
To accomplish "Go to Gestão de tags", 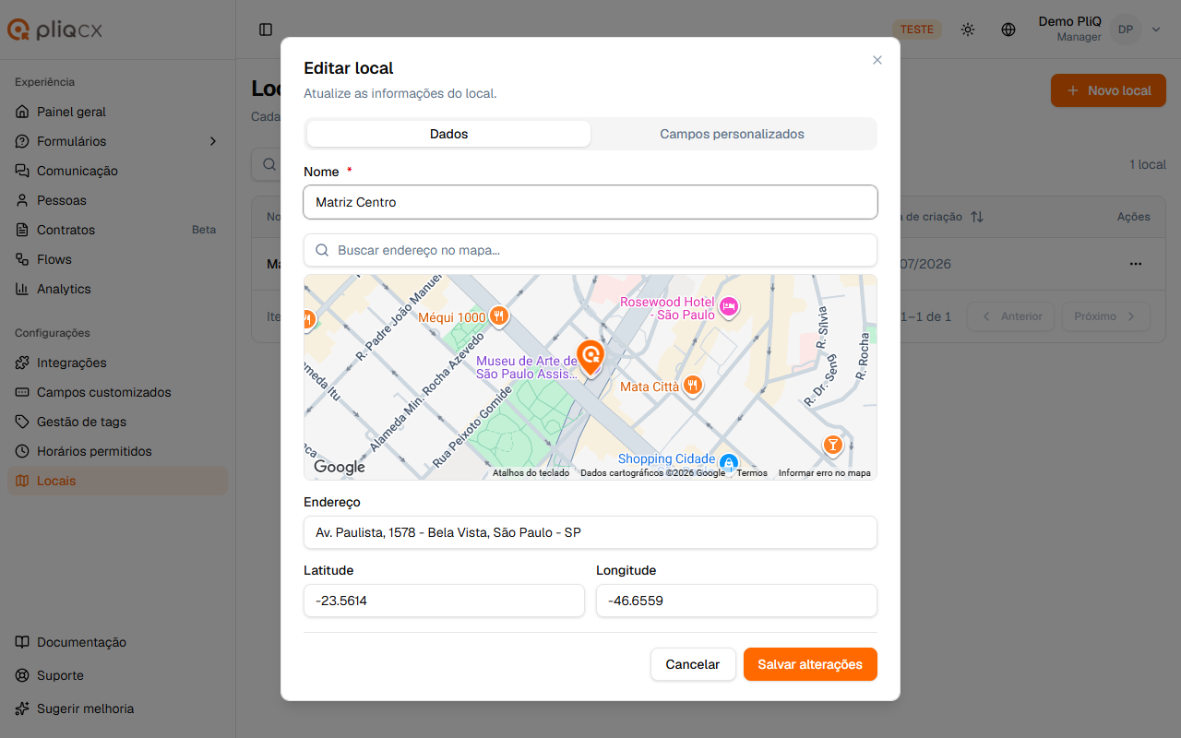I will click(117, 422).
